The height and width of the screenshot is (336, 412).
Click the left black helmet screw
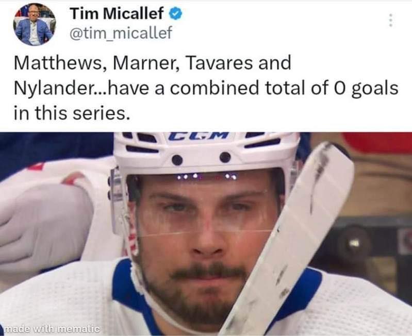point(177,160)
